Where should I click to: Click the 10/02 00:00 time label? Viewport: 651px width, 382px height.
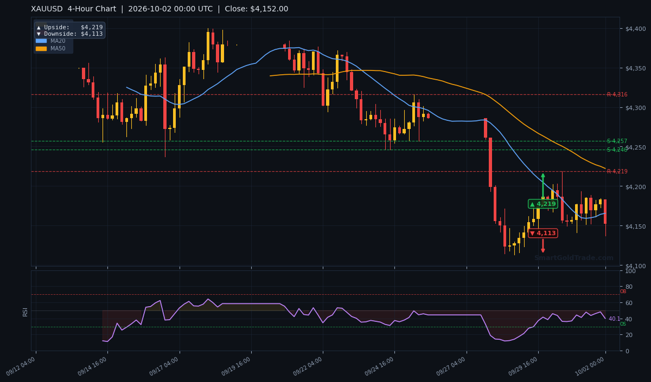coord(591,366)
